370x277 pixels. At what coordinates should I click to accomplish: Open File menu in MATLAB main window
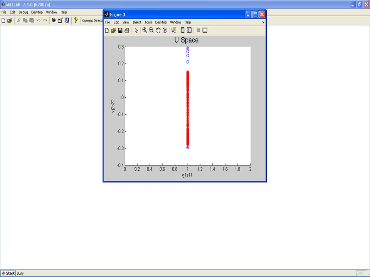click(x=4, y=12)
